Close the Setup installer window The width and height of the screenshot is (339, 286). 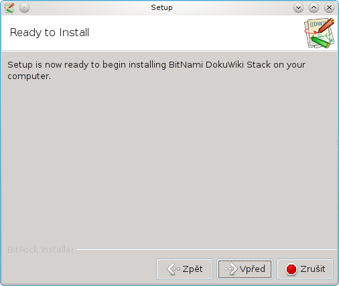(329, 8)
